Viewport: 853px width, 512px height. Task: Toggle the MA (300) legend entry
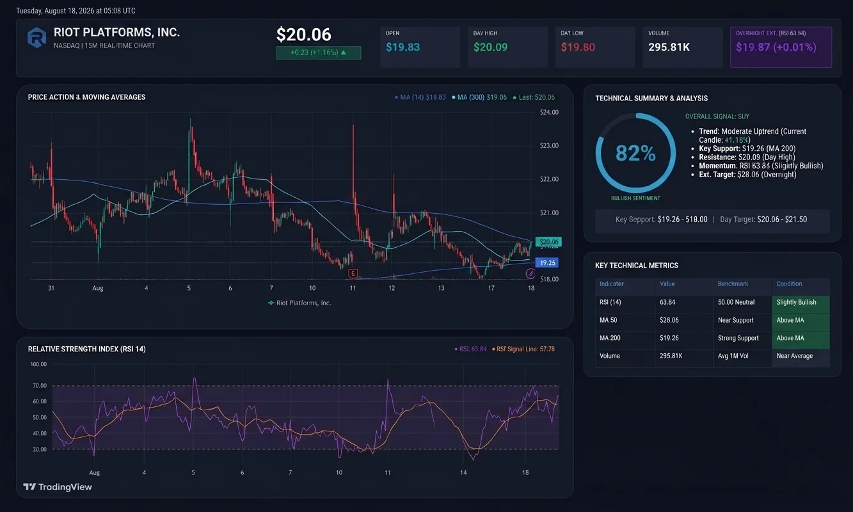point(479,97)
